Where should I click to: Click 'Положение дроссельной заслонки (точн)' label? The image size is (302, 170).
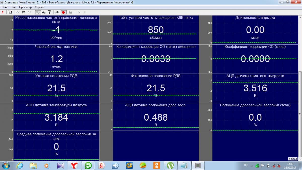(x=255, y=105)
